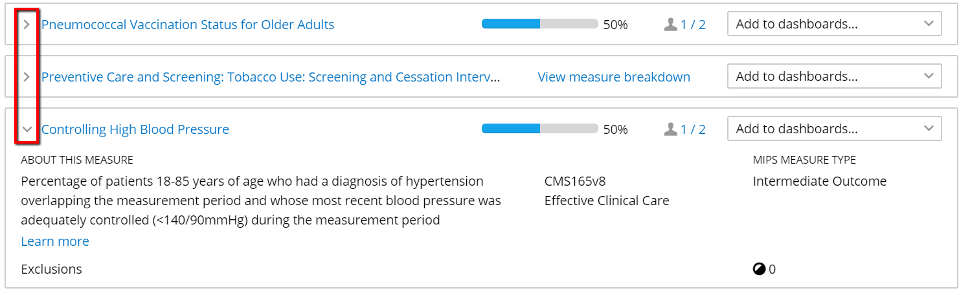Image resolution: width=970 pixels, height=295 pixels.
Task: Open Add to dashboards dropdown for Tobacco Use
Action: coord(834,76)
